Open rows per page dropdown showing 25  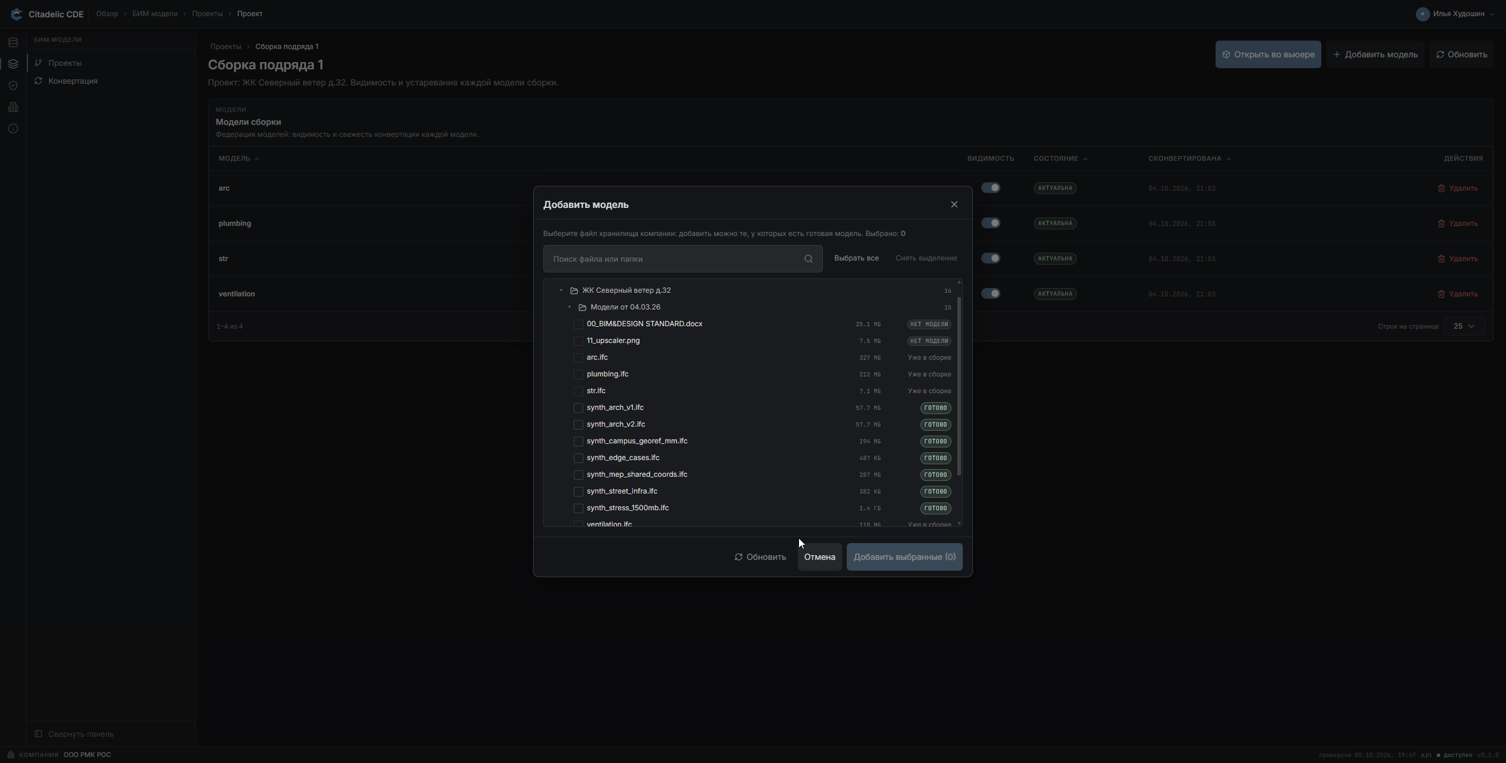click(x=1464, y=326)
